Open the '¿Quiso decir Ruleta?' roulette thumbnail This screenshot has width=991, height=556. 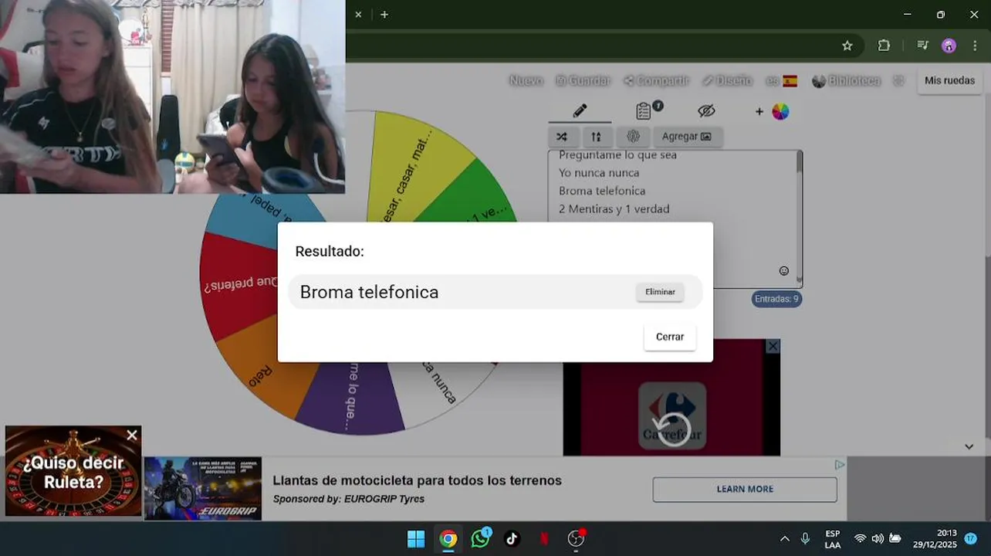(73, 471)
